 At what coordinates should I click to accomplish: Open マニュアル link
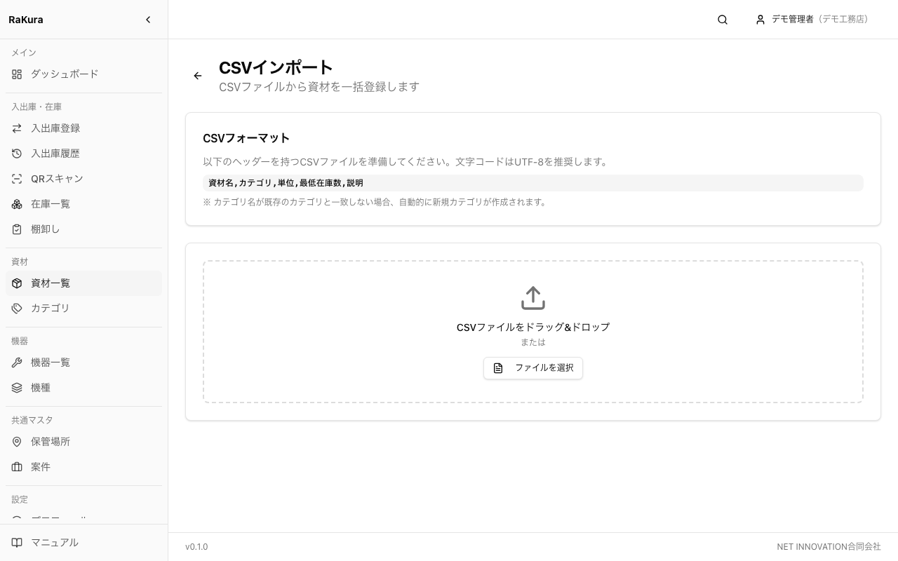pyautogui.click(x=83, y=543)
